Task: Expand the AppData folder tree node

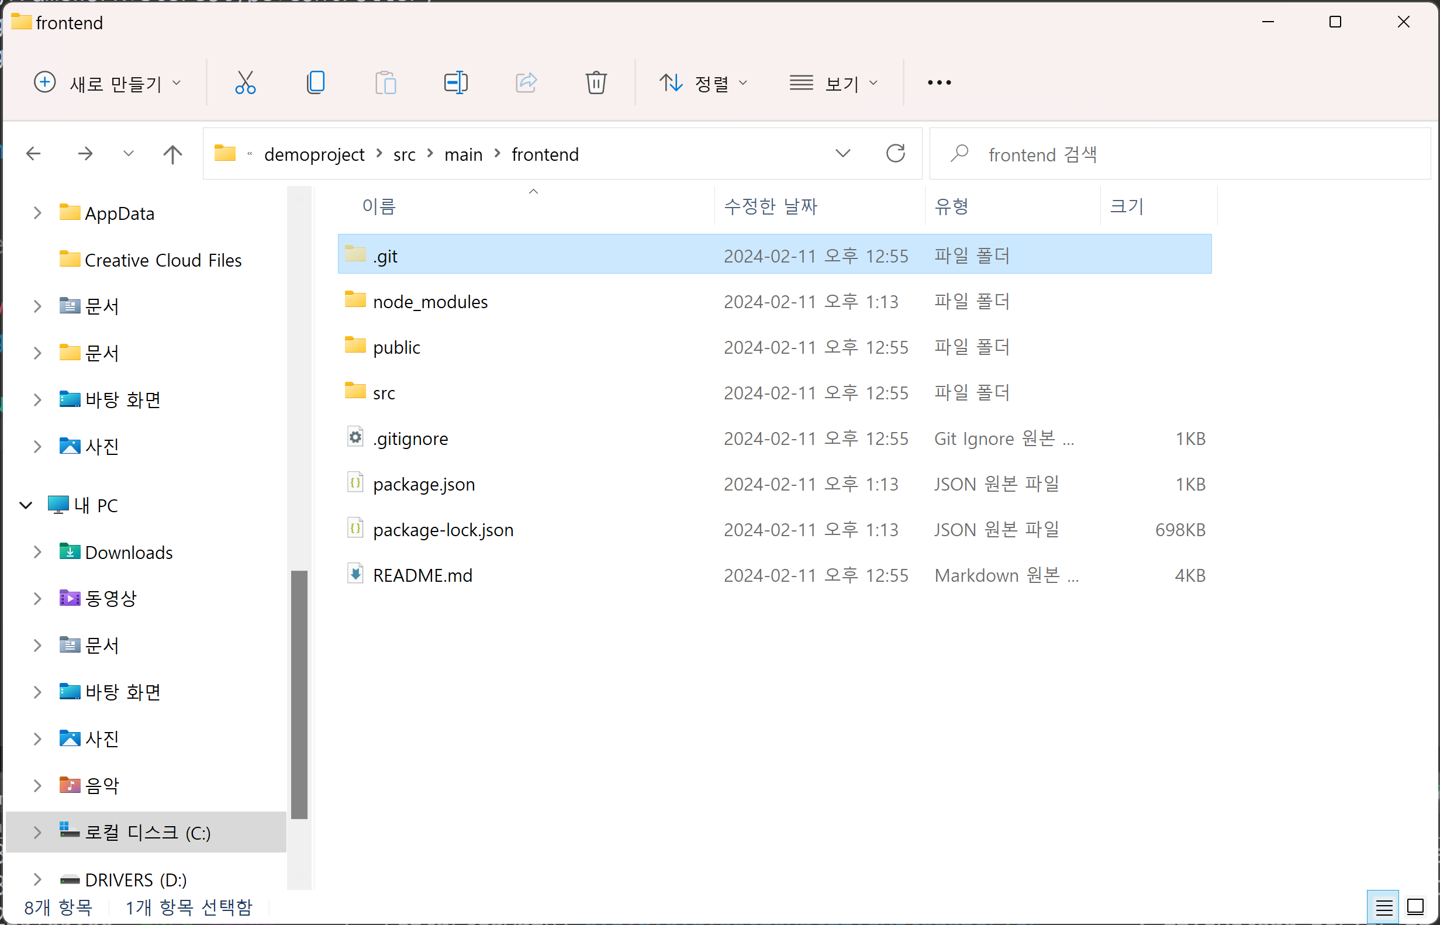Action: click(37, 213)
